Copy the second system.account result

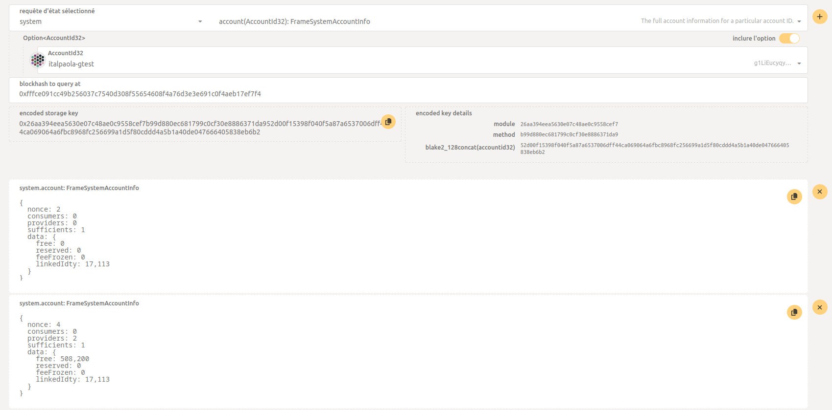tap(794, 312)
